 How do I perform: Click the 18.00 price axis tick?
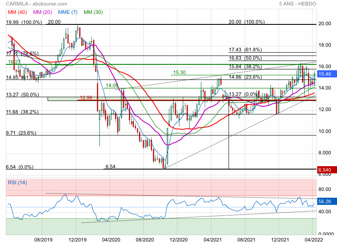click(x=324, y=45)
